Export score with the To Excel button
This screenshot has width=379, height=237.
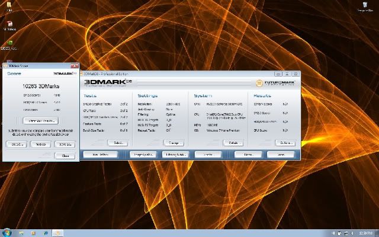pyautogui.click(x=41, y=145)
